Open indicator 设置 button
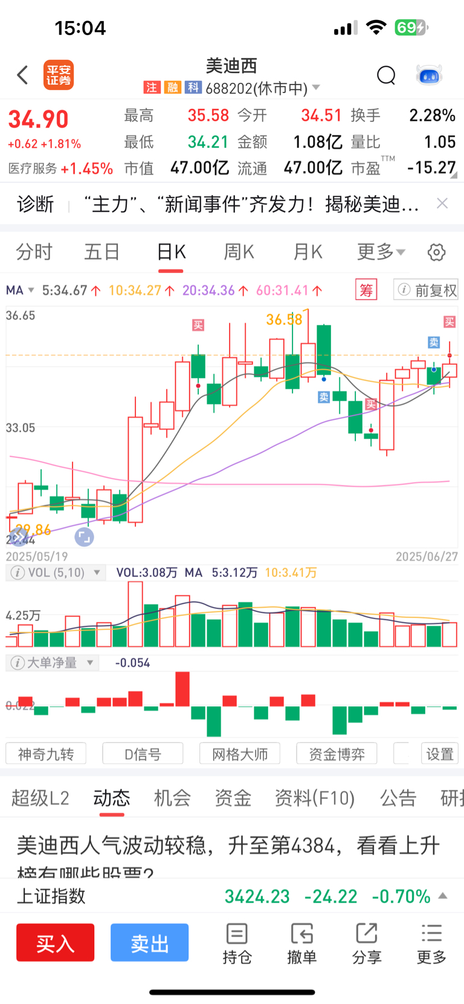 pyautogui.click(x=440, y=754)
